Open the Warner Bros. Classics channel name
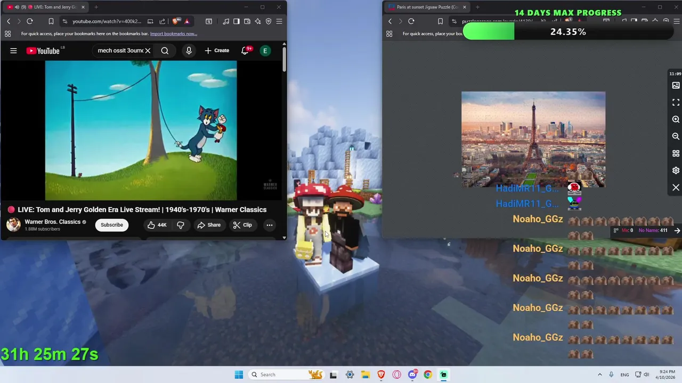This screenshot has width=682, height=383. click(x=53, y=222)
